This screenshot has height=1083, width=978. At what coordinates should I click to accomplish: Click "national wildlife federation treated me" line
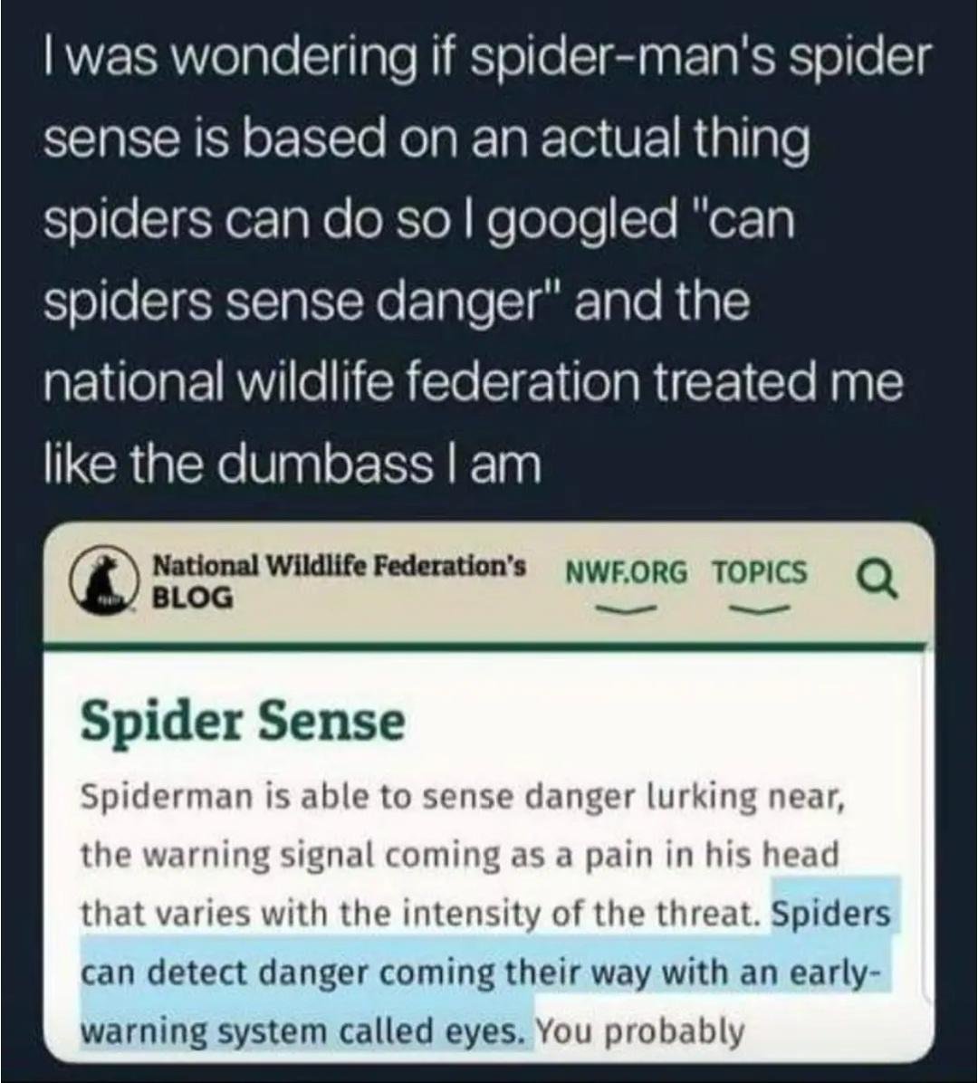tap(473, 382)
